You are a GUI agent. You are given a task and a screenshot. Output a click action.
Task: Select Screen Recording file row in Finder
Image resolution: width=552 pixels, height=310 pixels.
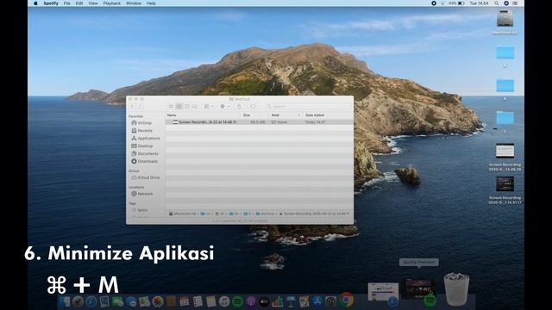point(260,122)
